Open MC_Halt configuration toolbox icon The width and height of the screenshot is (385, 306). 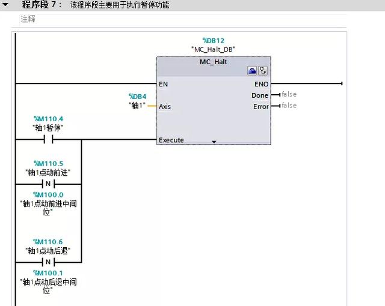pos(253,71)
